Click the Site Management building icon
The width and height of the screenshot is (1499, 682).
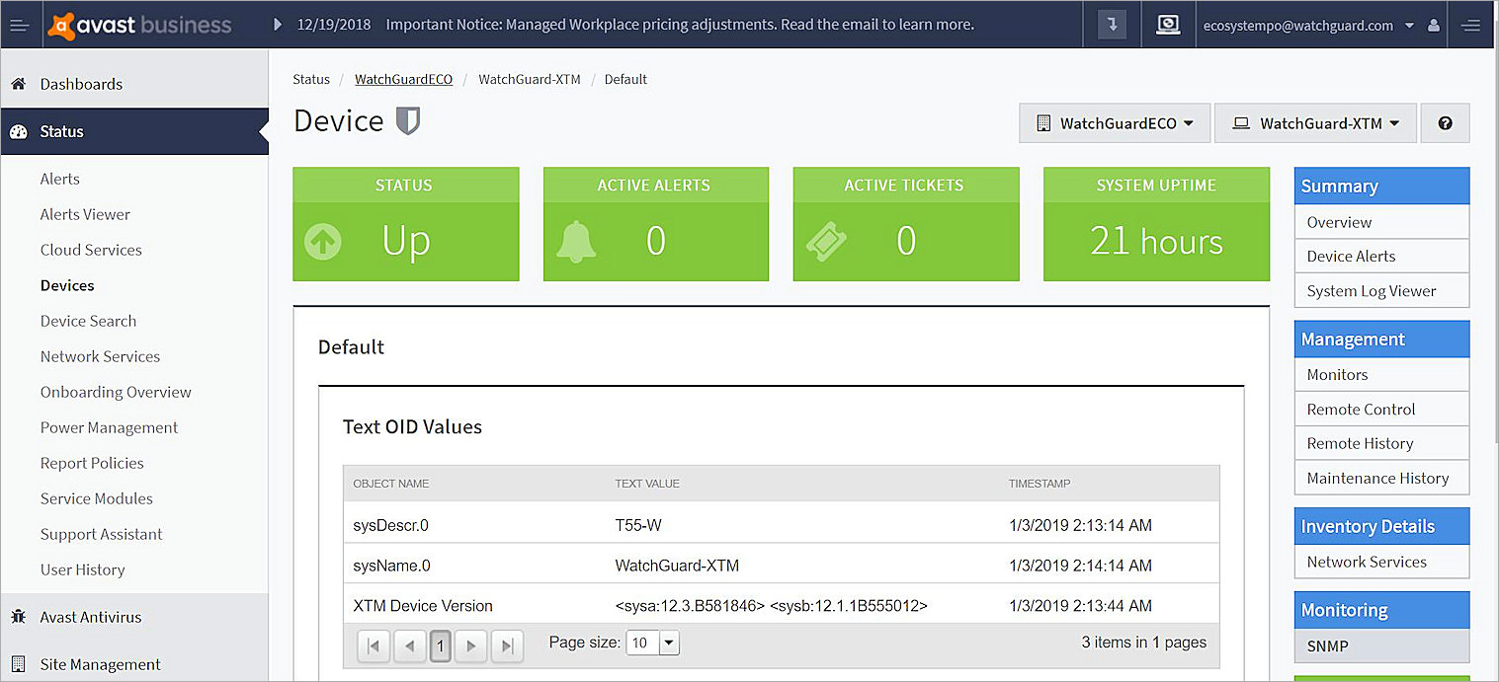(18, 663)
